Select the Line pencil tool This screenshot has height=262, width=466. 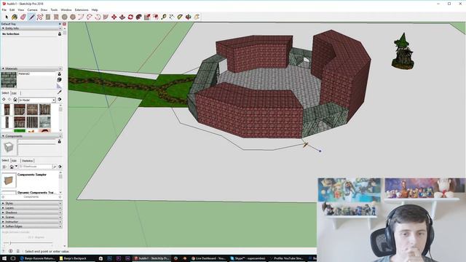coord(31,17)
